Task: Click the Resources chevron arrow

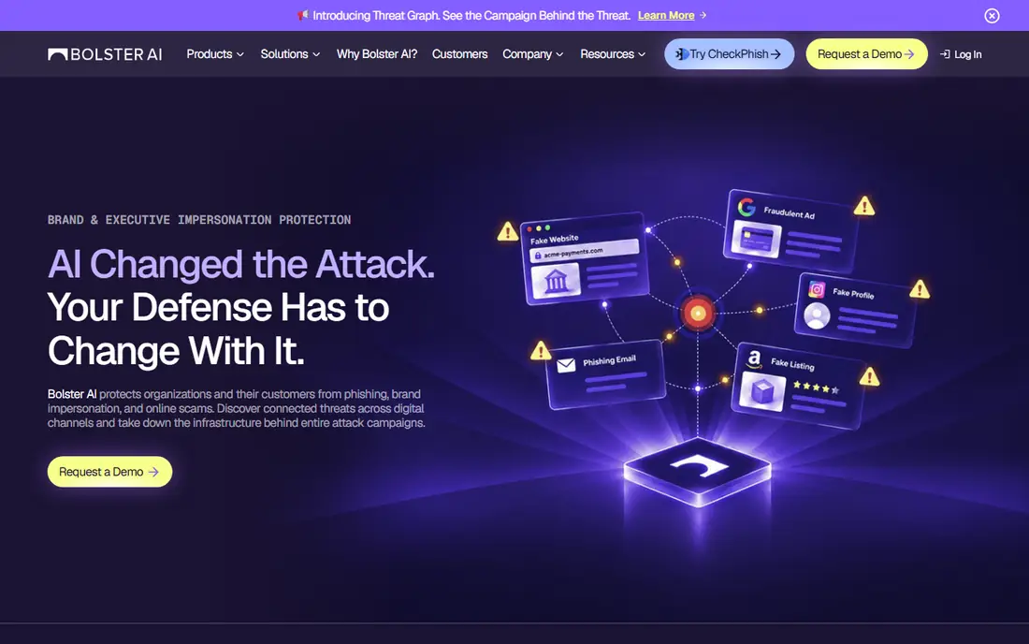Action: coord(642,54)
